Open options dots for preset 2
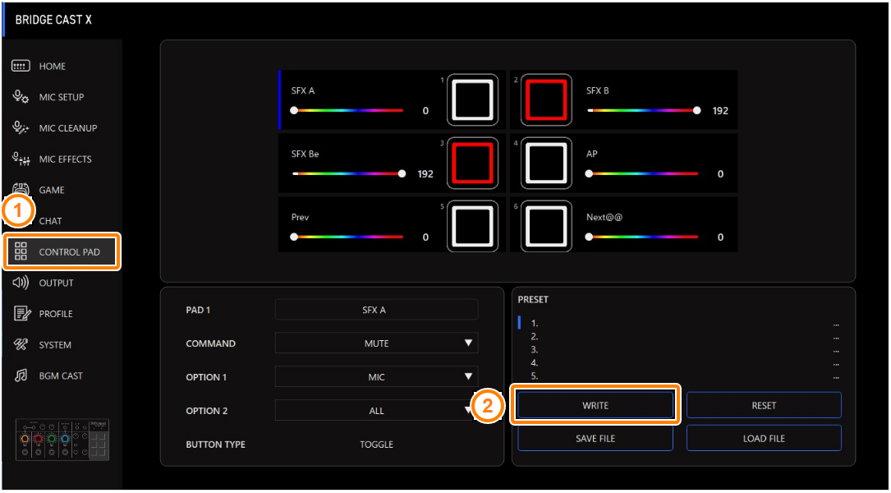Image resolution: width=891 pixels, height=493 pixels. click(x=836, y=337)
